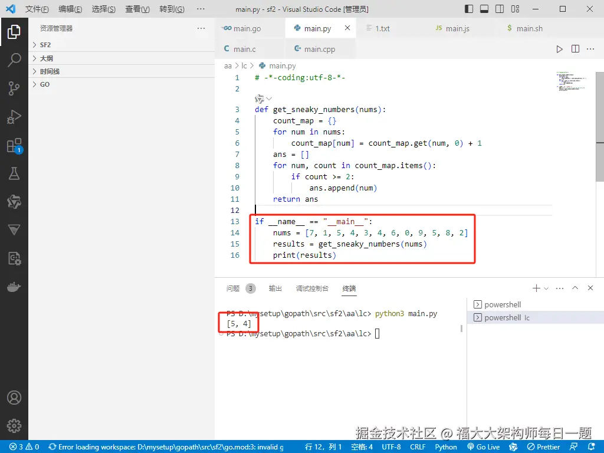604x453 pixels.
Task: Click the Error loading workspace status message
Action: 166,447
